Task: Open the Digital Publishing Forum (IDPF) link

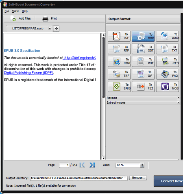Action: pyautogui.click(x=28, y=73)
